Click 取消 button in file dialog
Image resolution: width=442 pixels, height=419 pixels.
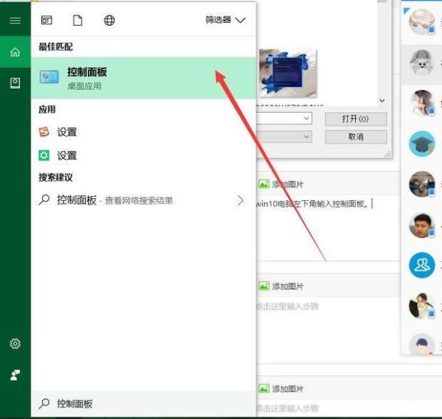[x=356, y=137]
